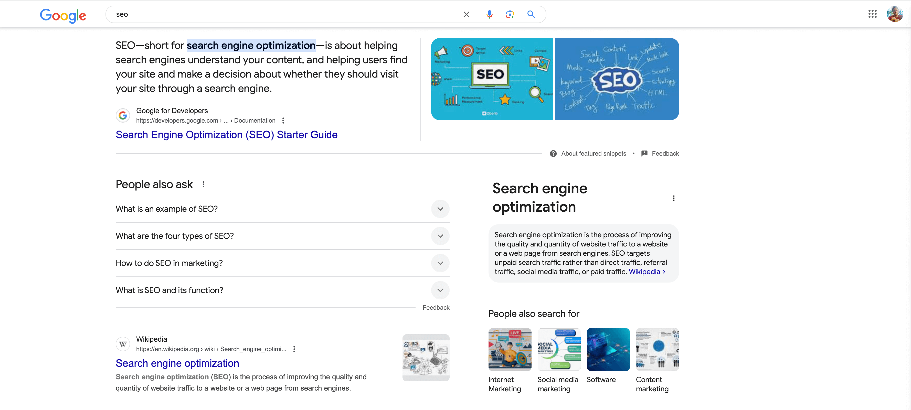Open options for the People also ask section
The image size is (911, 410).
coord(203,184)
